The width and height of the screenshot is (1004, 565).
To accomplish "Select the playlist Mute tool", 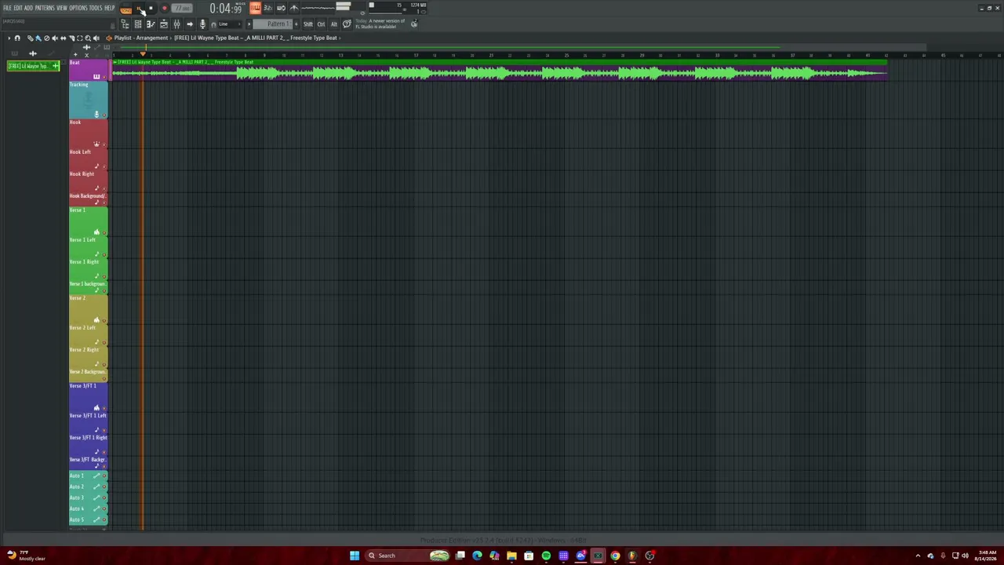I will pyautogui.click(x=55, y=38).
